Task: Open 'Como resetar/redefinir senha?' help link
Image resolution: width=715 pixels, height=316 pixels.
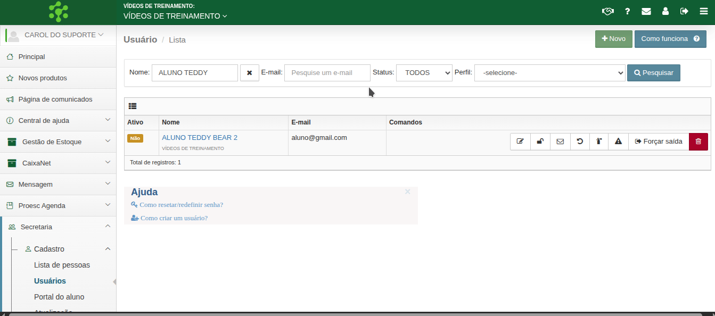Action: pyautogui.click(x=181, y=205)
